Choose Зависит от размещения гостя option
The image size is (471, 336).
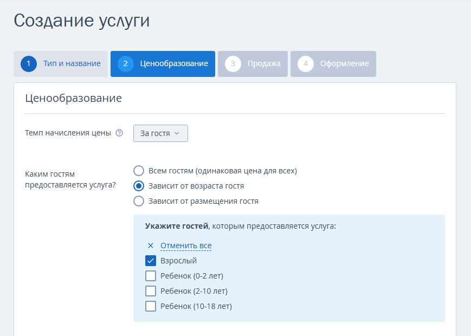[138, 201]
